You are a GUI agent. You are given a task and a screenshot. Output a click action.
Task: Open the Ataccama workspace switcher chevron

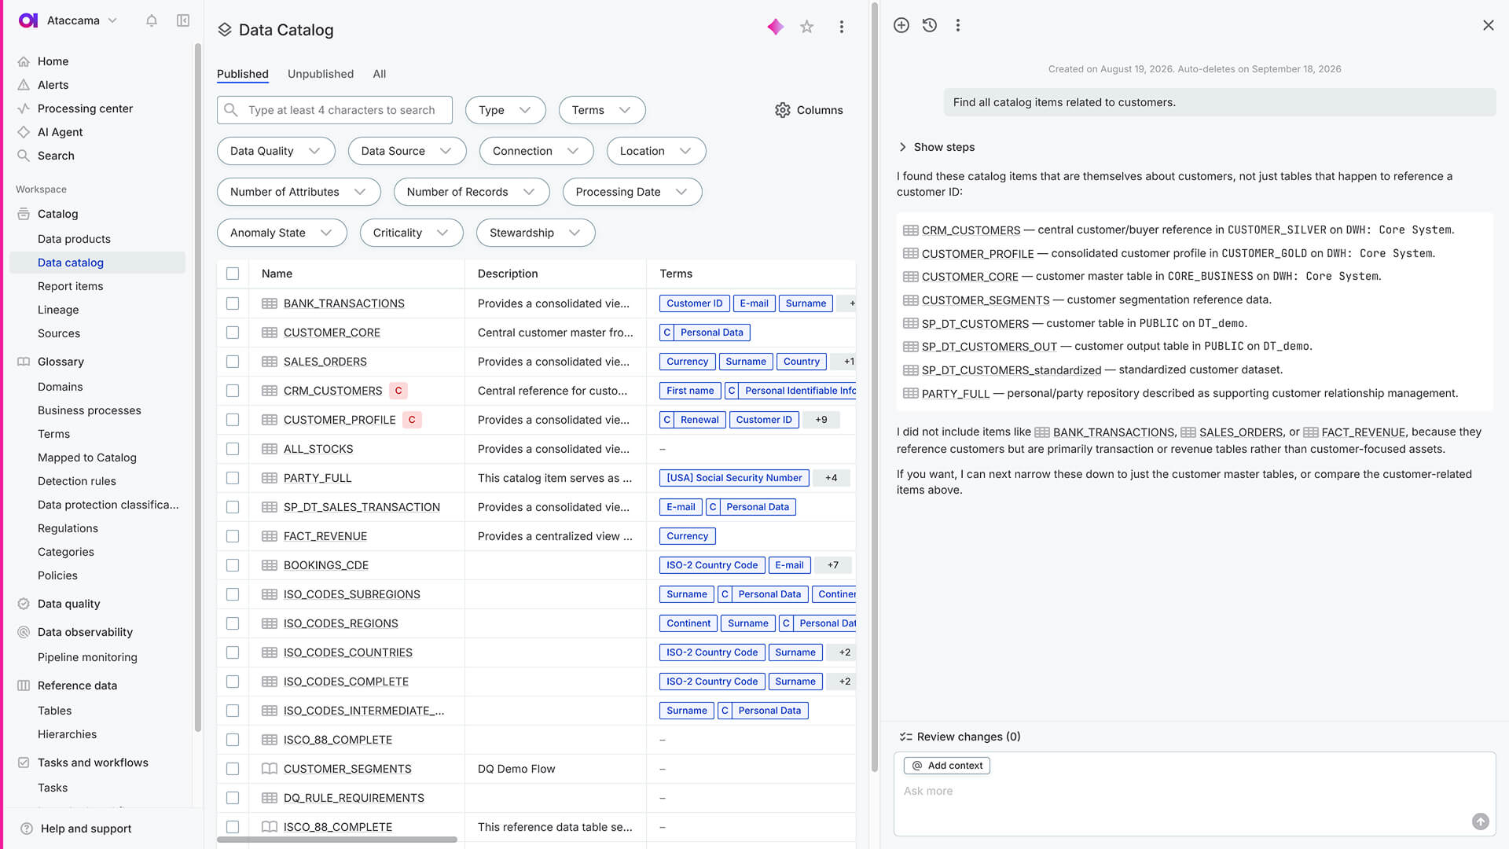112,20
